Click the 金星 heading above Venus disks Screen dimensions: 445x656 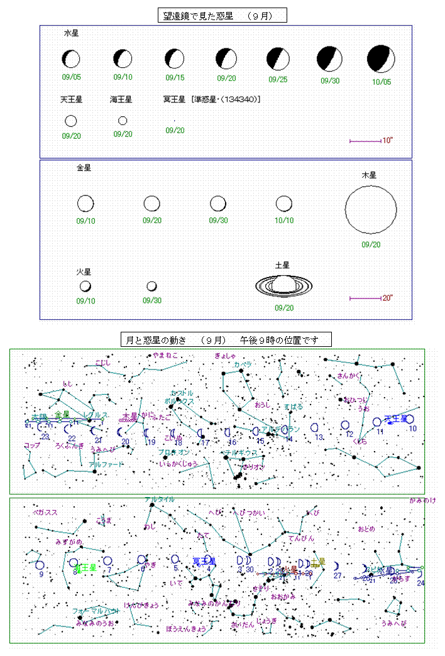coord(84,168)
